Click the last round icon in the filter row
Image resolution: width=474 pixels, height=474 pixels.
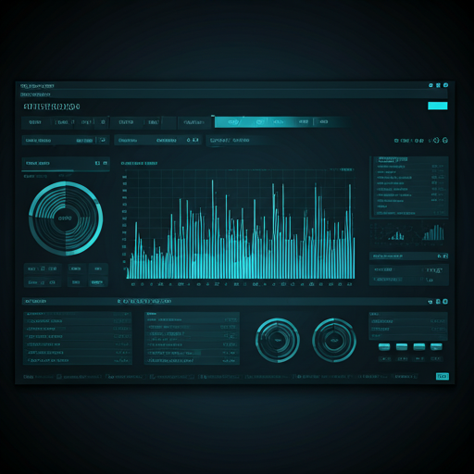445,141
